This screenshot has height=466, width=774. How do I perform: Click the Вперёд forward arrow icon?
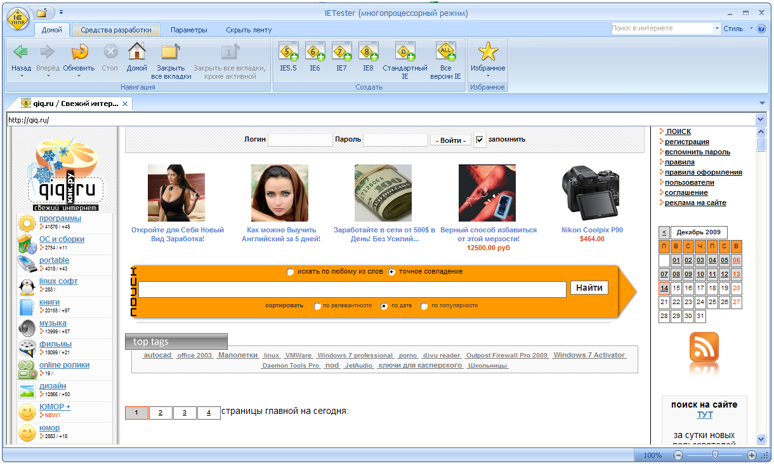pos(48,52)
